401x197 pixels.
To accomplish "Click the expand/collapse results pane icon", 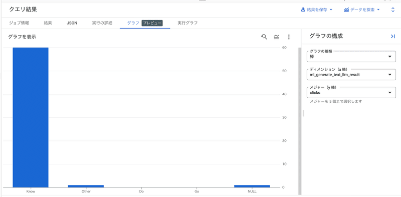I will click(x=393, y=10).
